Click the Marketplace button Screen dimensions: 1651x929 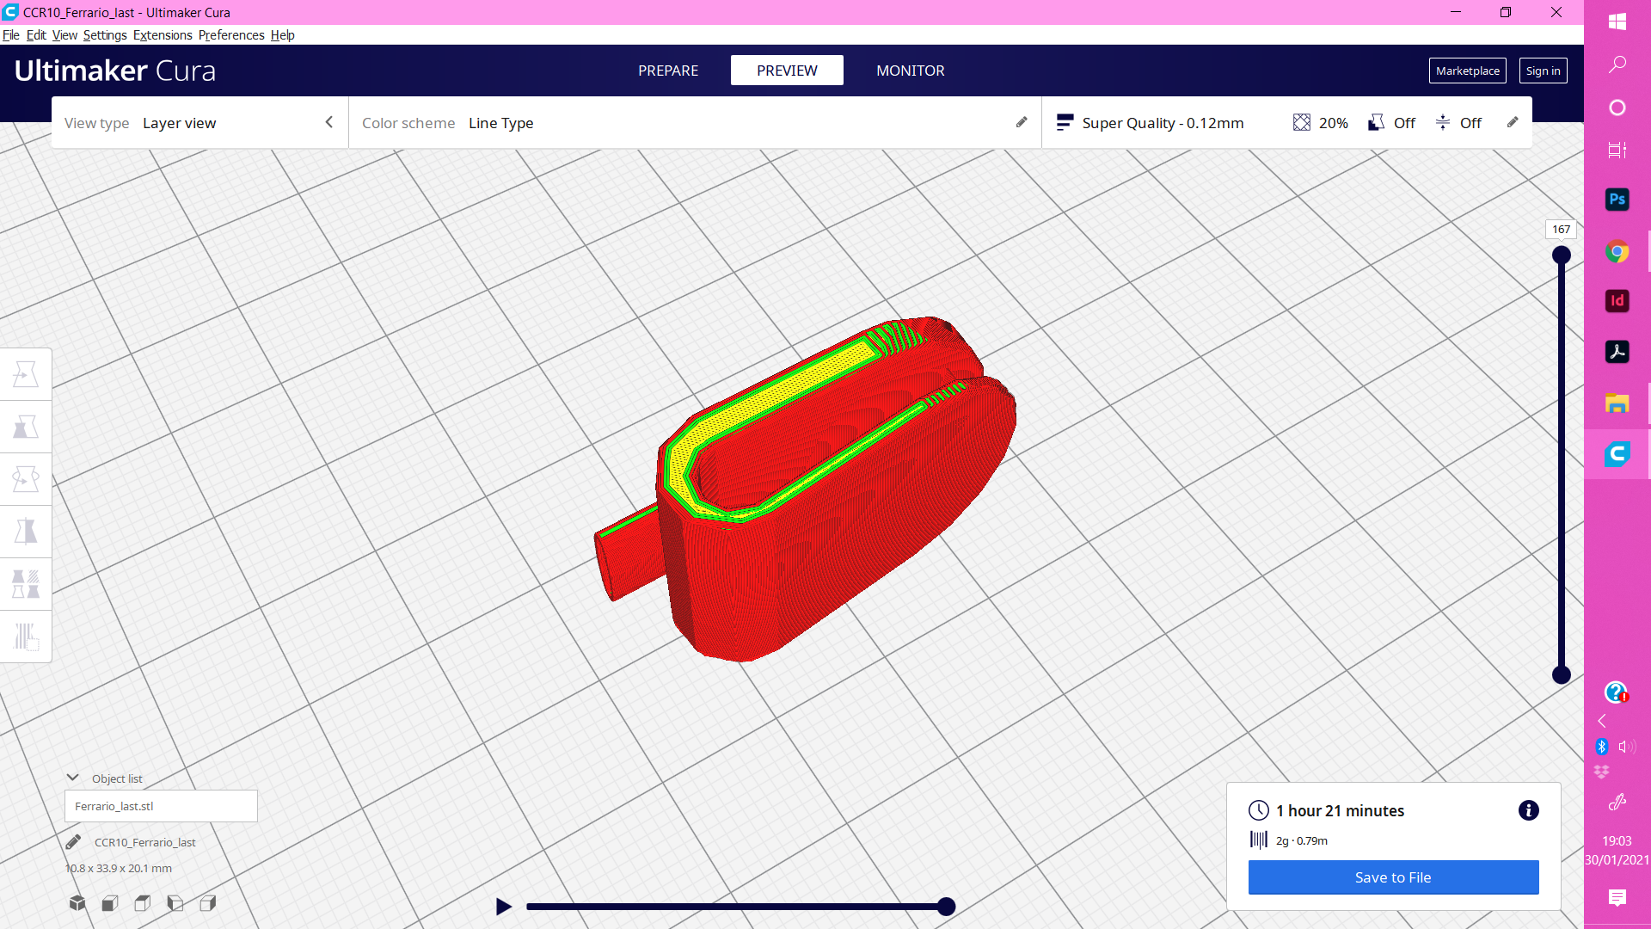tap(1468, 71)
